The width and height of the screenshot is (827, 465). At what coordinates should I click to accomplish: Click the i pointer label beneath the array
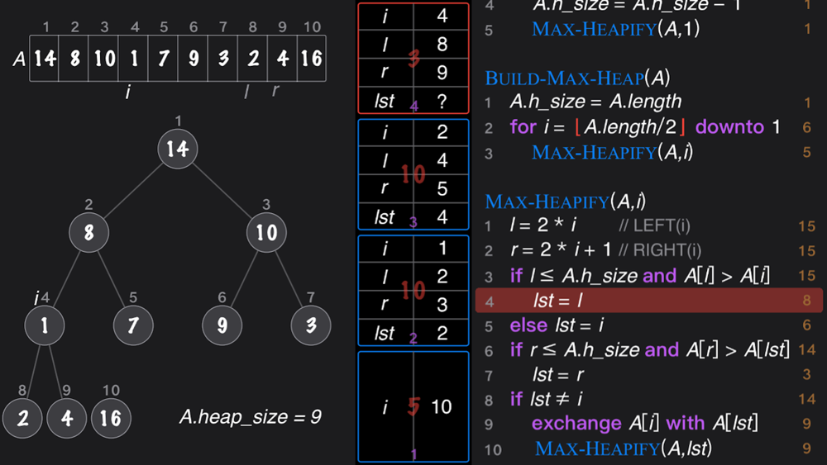coord(127,92)
